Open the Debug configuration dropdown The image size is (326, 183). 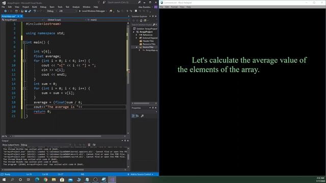51,11
